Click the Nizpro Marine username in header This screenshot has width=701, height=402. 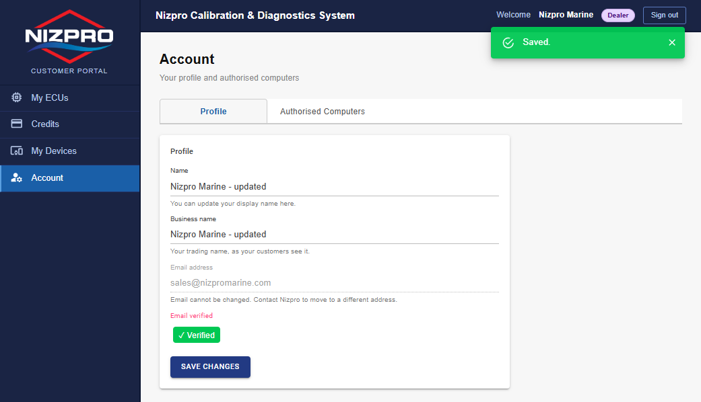(x=566, y=15)
